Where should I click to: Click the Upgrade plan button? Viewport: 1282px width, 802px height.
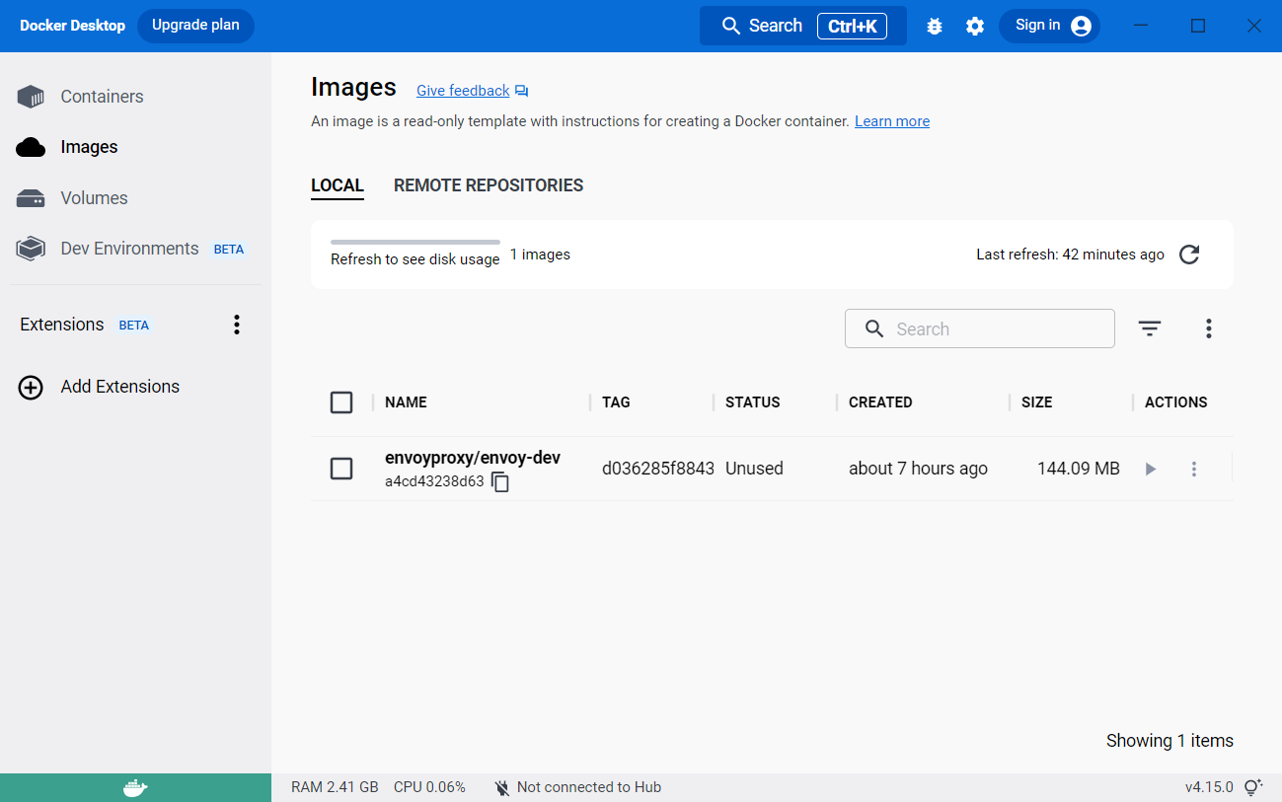coord(195,26)
